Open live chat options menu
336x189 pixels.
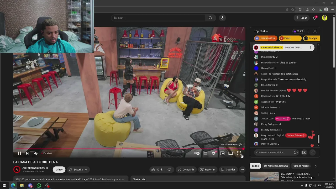(308, 31)
